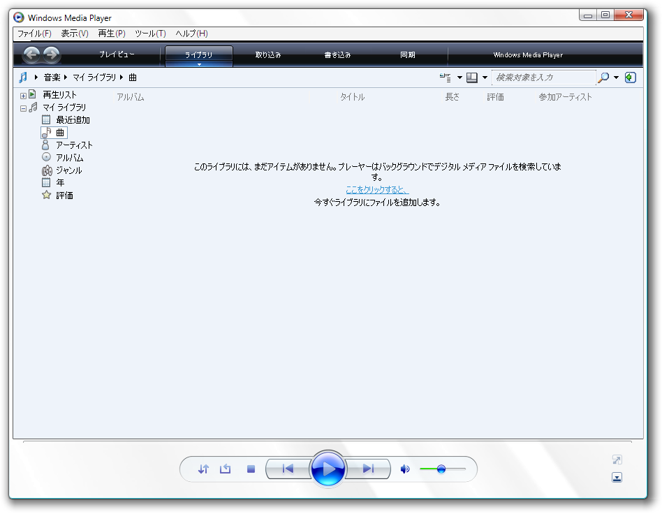Select 再生リスト in the tree

[x=59, y=95]
